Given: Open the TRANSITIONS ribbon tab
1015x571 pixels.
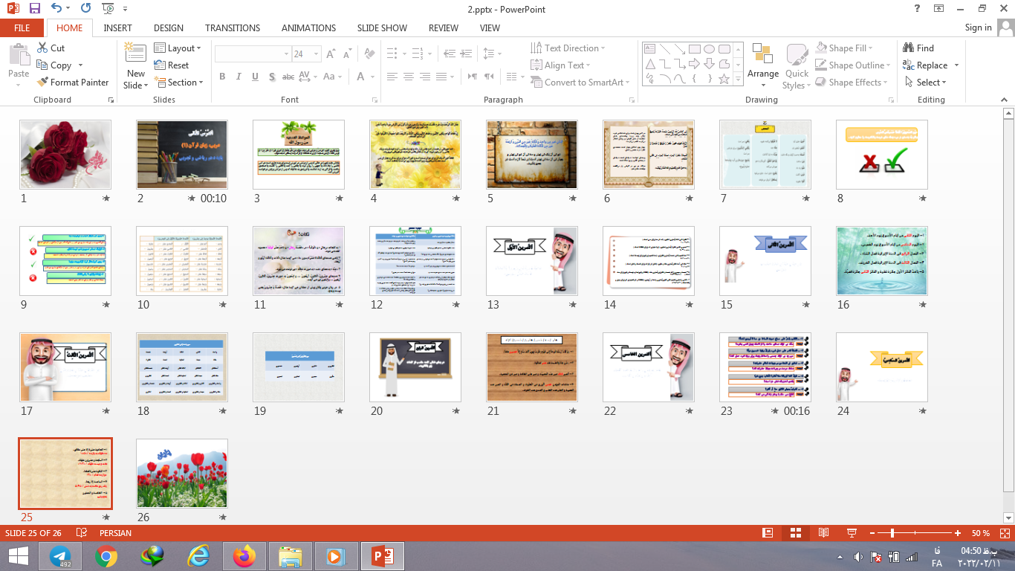Looking at the screenshot, I should [x=233, y=28].
